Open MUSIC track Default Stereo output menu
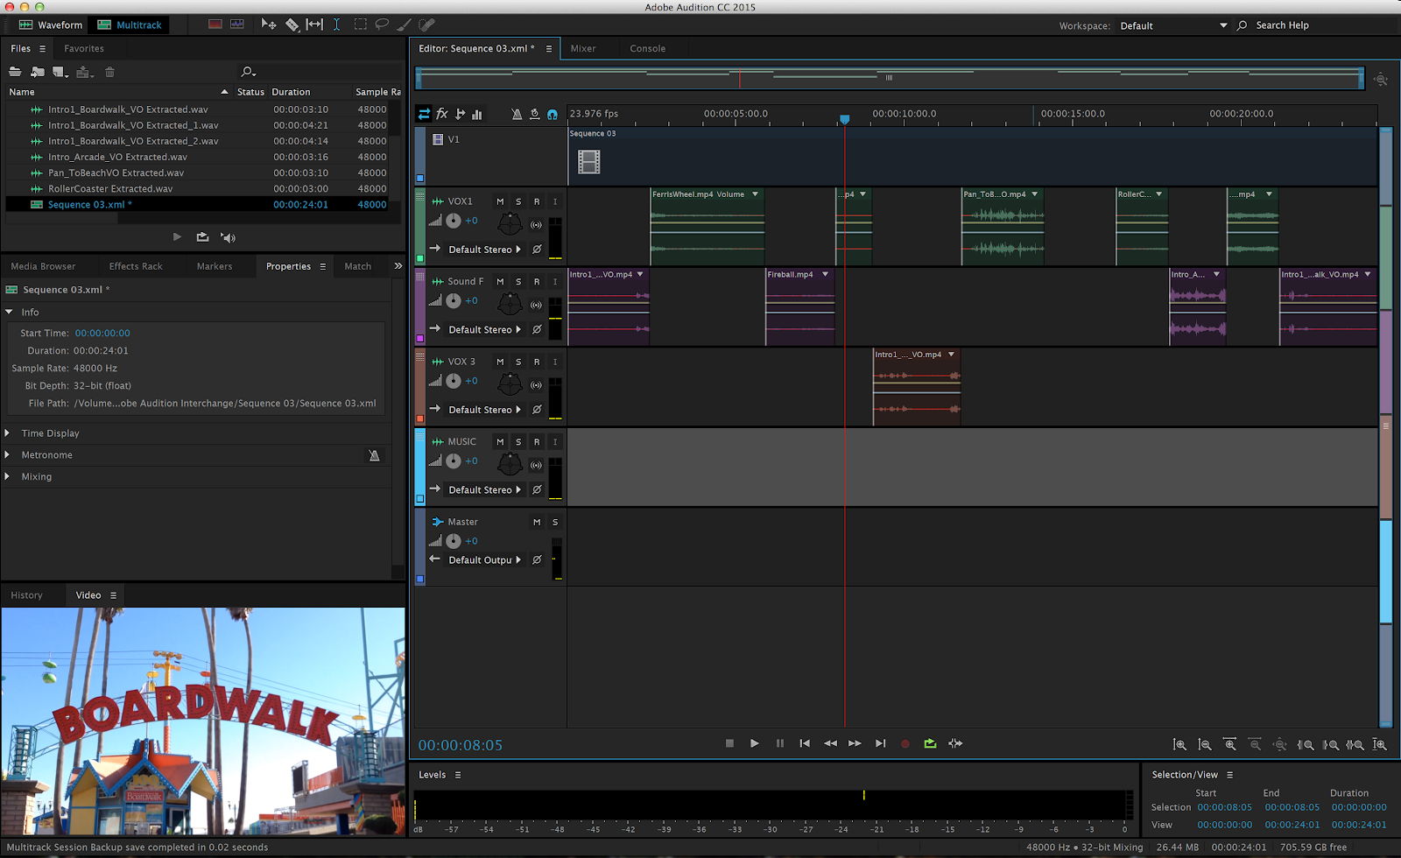This screenshot has width=1401, height=858. [484, 490]
